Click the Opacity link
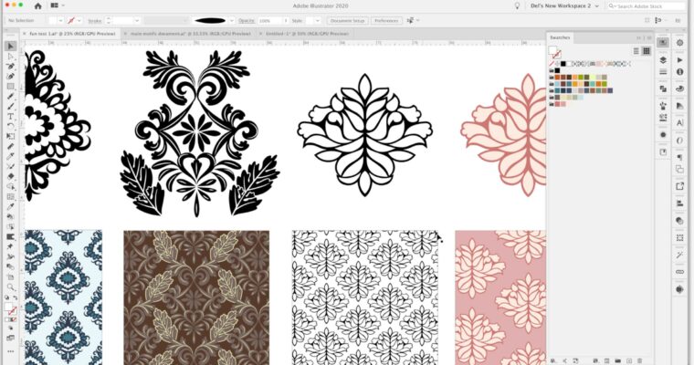The width and height of the screenshot is (694, 365). point(246,21)
